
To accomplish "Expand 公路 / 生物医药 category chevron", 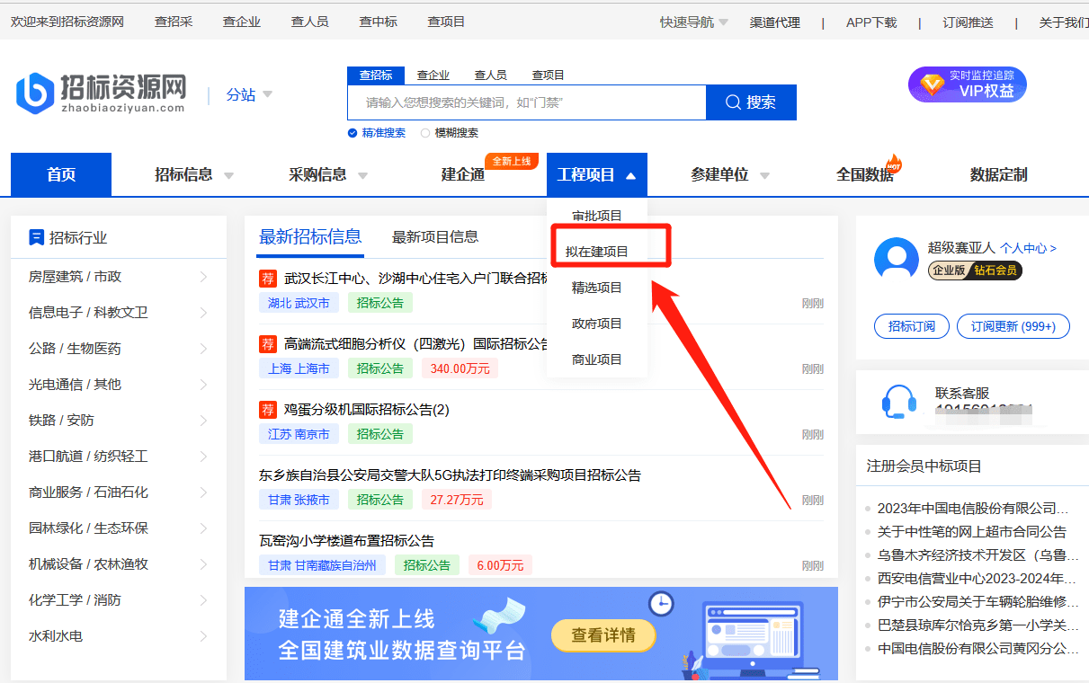I will point(202,349).
